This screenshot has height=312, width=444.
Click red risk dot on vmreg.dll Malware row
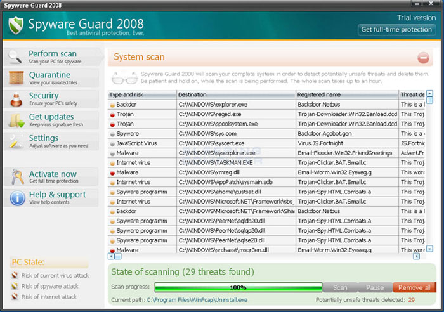pos(112,173)
